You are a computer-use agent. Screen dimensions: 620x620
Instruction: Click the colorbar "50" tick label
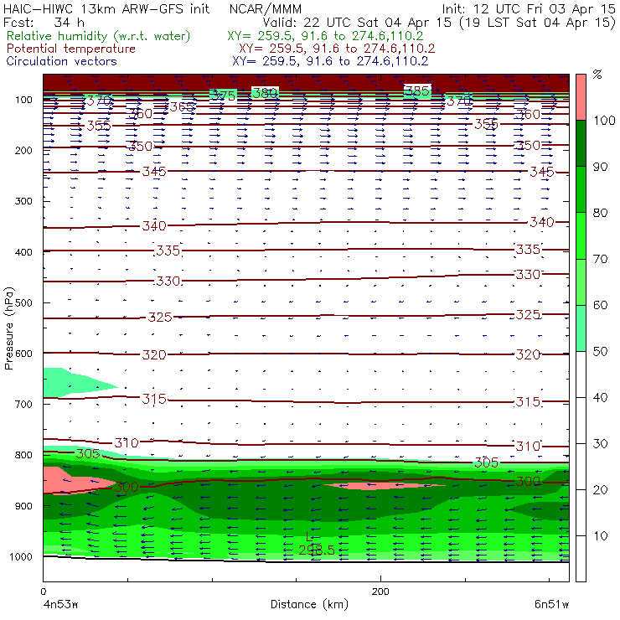(x=600, y=352)
